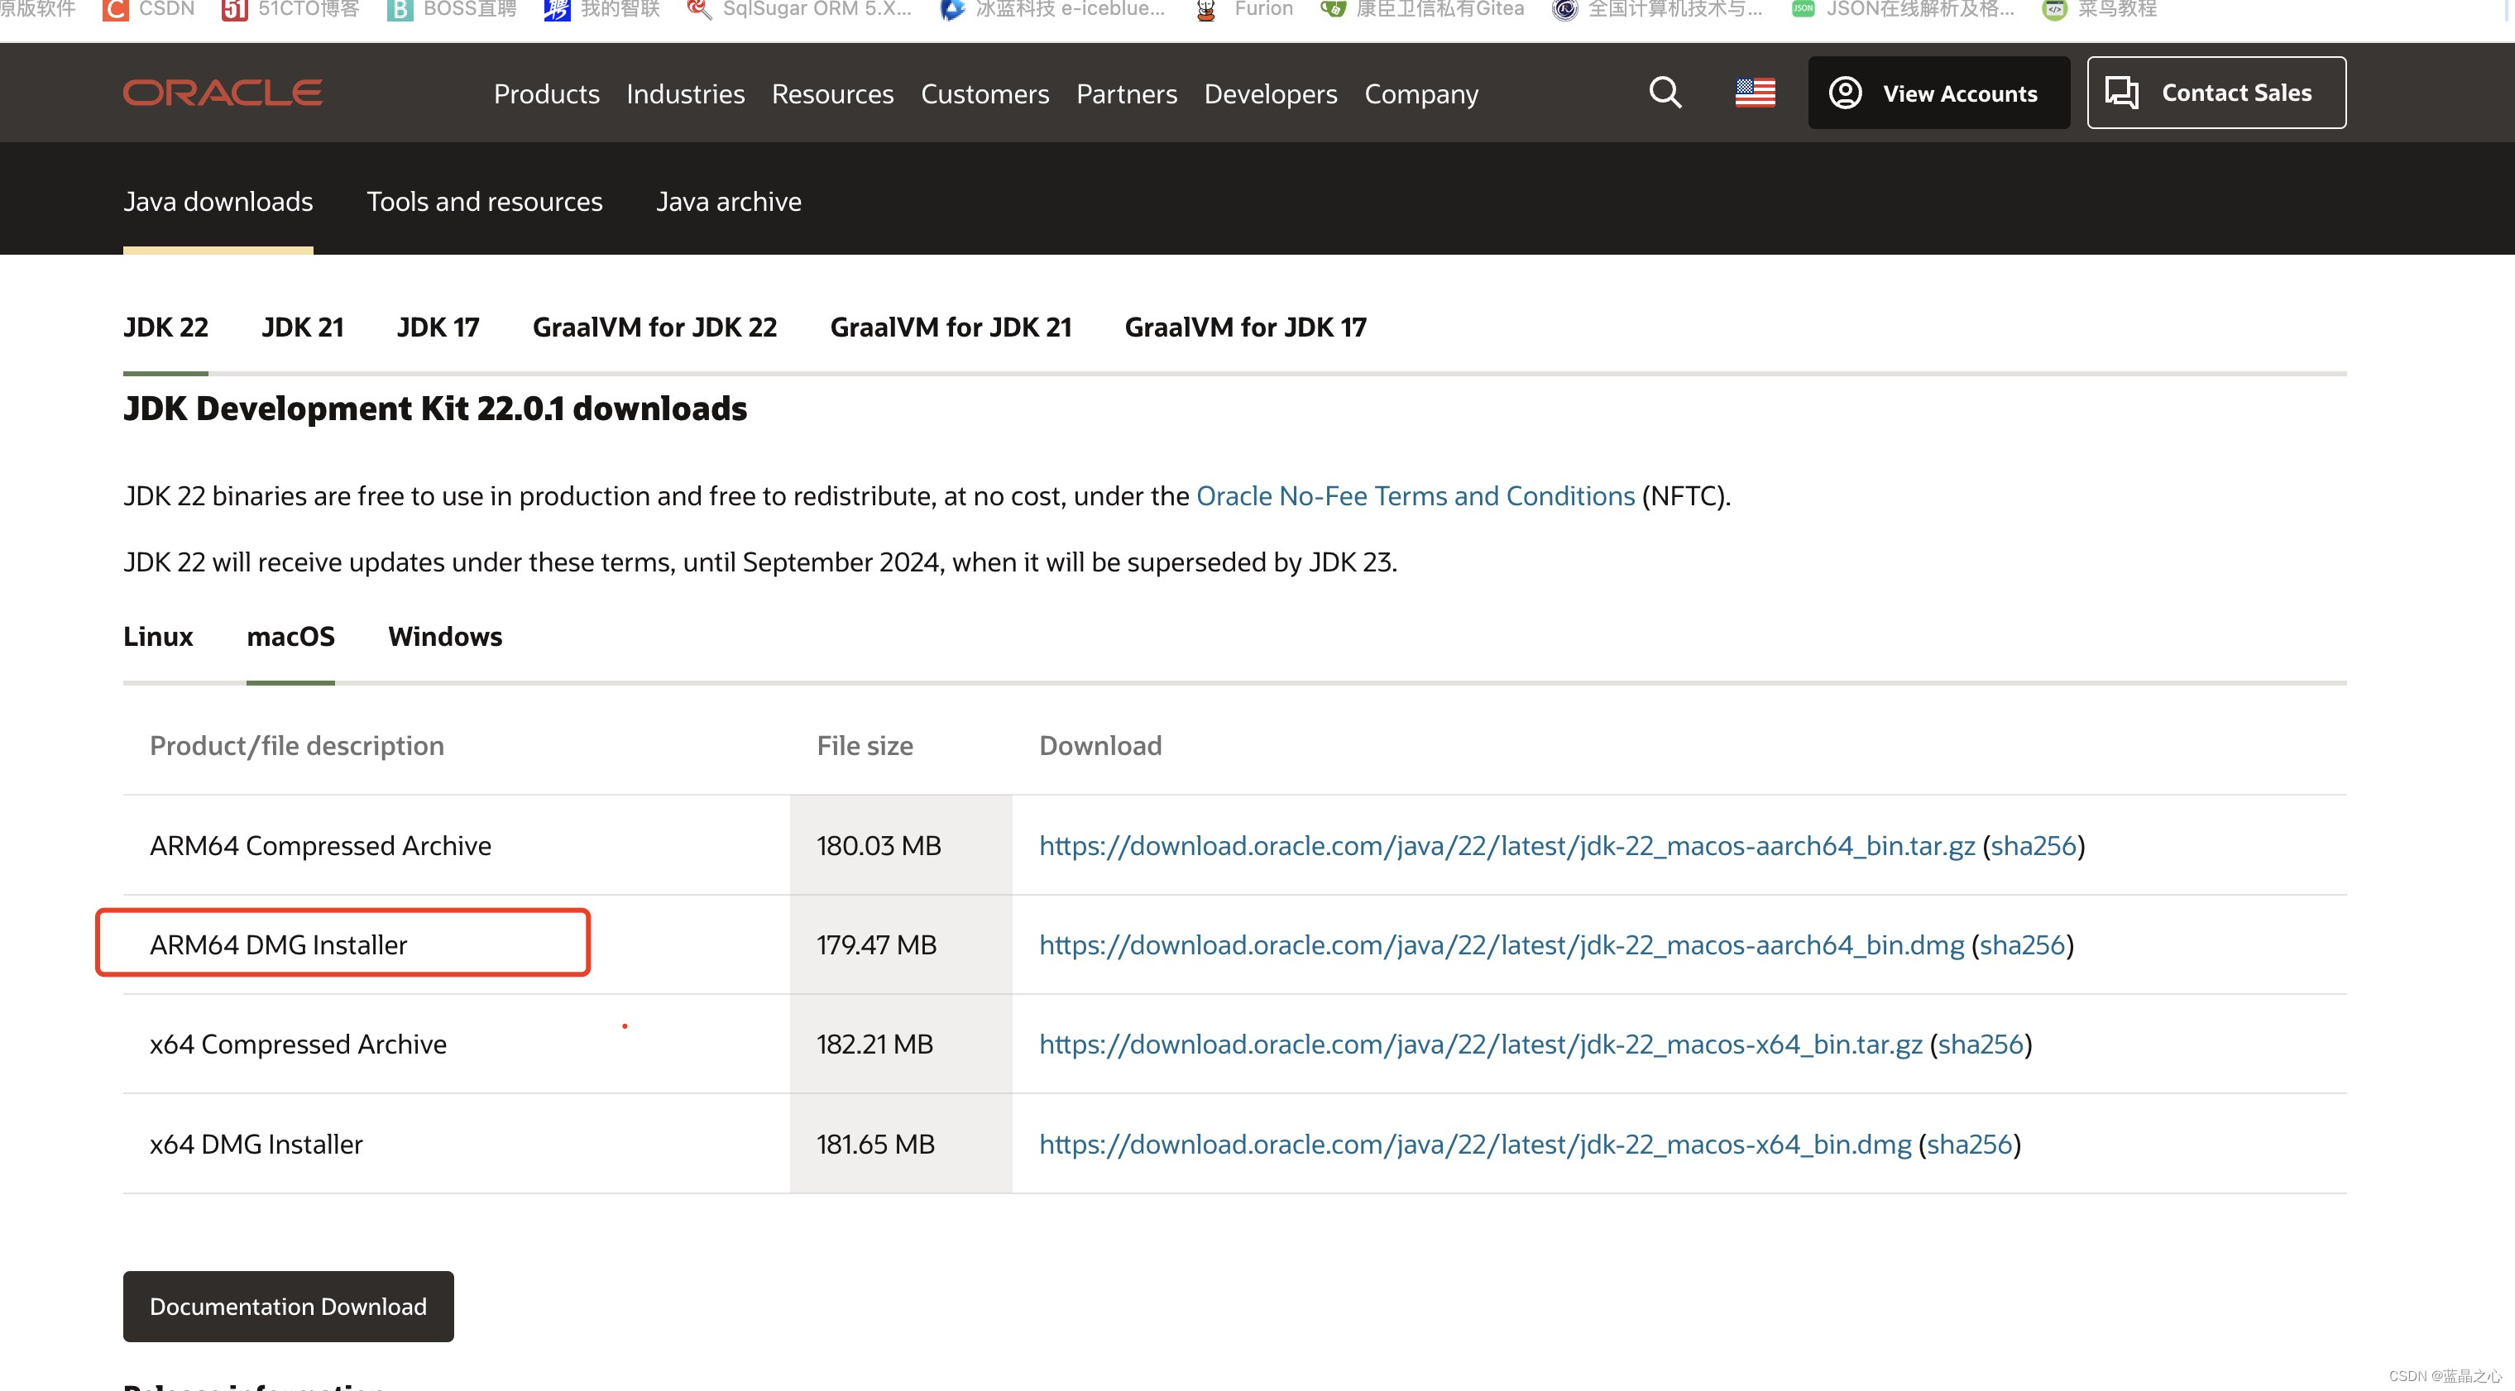This screenshot has height=1391, width=2515.
Task: Open the SqlSugar ORM bookmark
Action: pyautogui.click(x=800, y=10)
